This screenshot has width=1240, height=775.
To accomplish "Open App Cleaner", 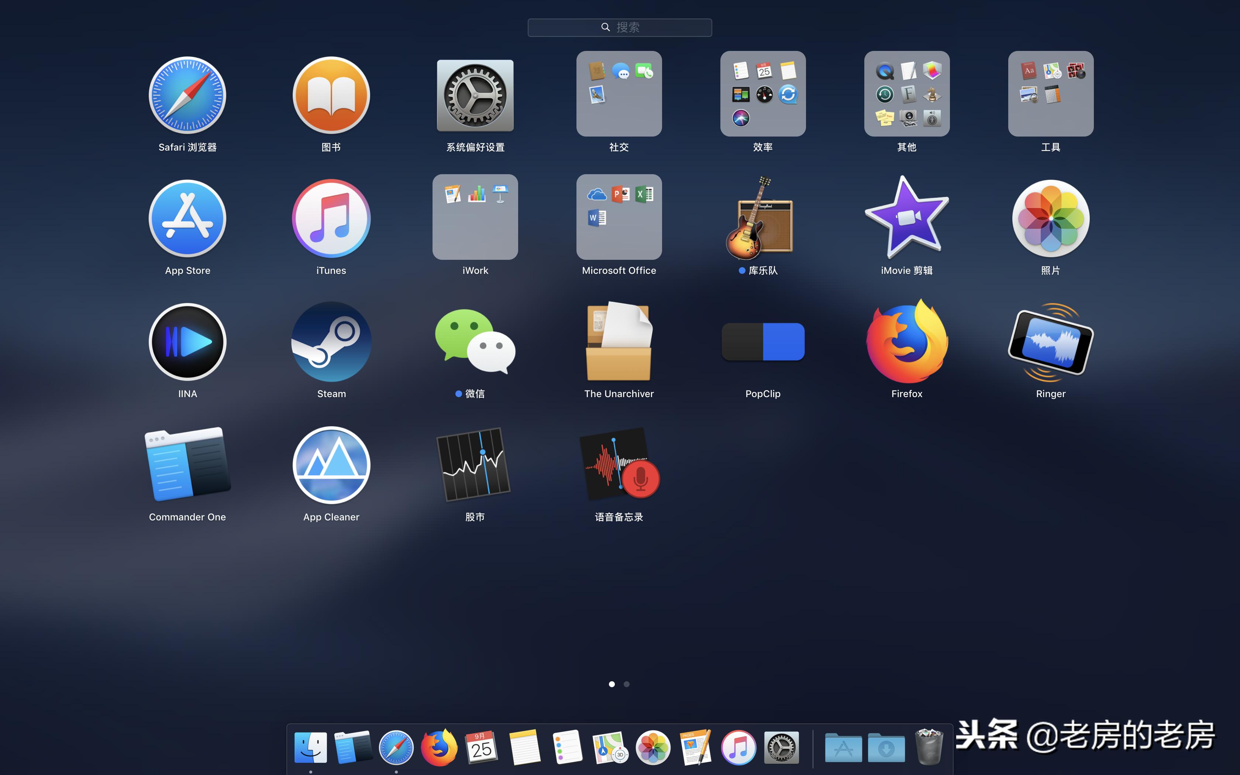I will point(331,464).
